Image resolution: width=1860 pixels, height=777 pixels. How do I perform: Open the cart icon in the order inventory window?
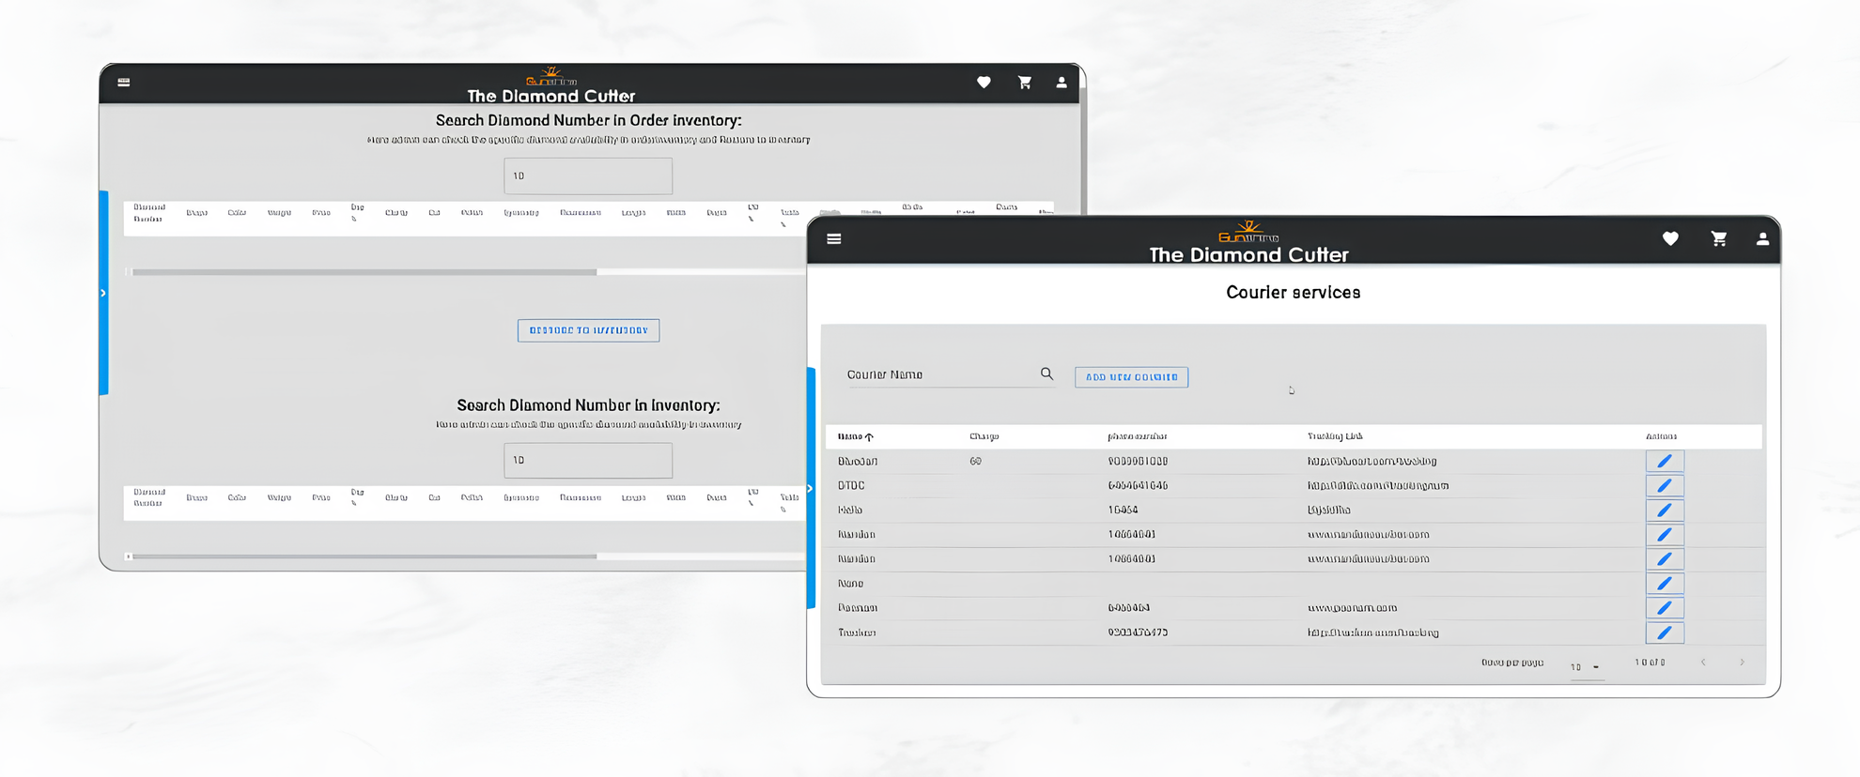1024,83
